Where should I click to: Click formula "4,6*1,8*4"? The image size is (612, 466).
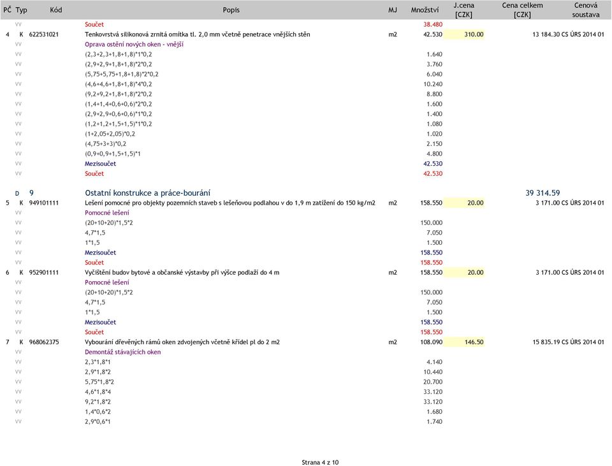coord(98,392)
